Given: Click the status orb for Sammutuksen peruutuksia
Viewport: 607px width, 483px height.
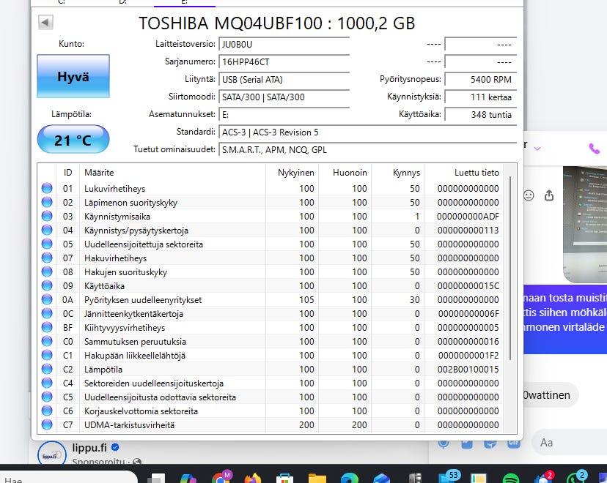Looking at the screenshot, I should (47, 341).
